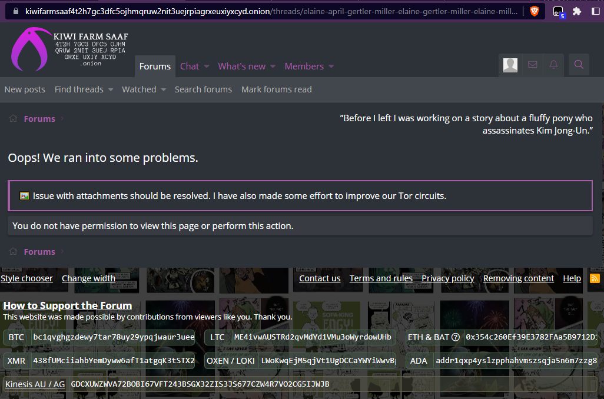Expand the Find threads dropdown arrow
This screenshot has height=399, width=604.
[x=111, y=89]
